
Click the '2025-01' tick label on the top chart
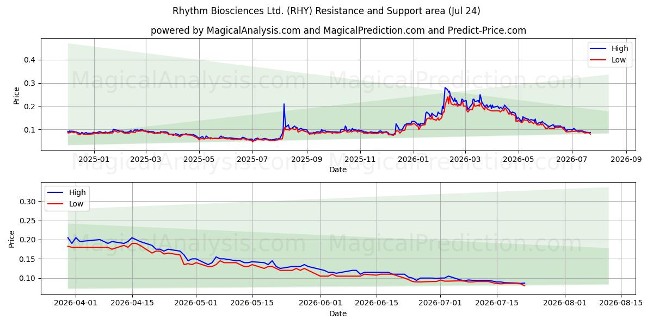coord(94,160)
